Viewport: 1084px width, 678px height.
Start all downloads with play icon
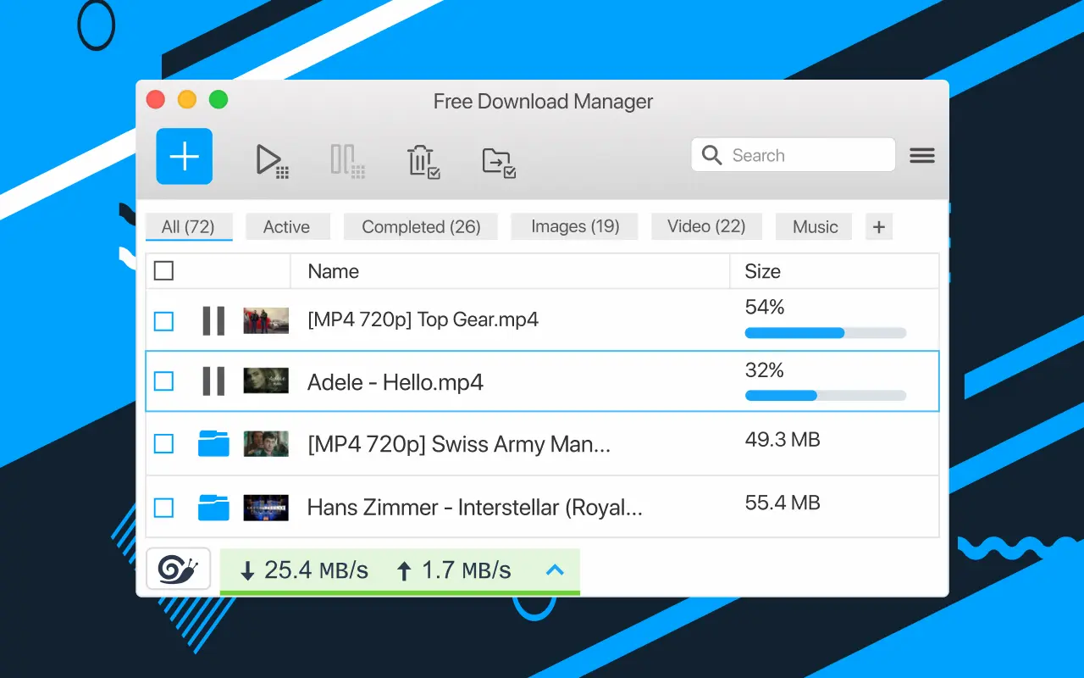point(271,160)
